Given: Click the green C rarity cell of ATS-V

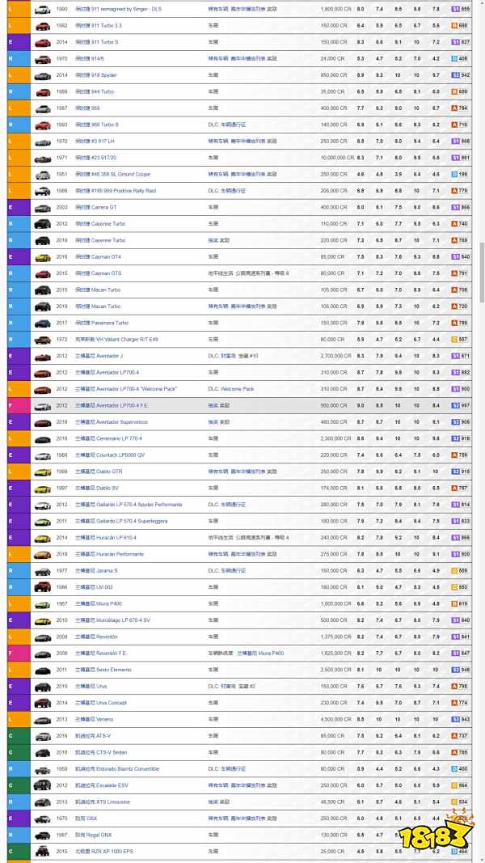Looking at the screenshot, I should (x=19, y=736).
